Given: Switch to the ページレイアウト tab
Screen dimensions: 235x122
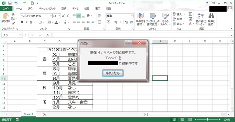Looking at the screenshot, I should (47, 9).
